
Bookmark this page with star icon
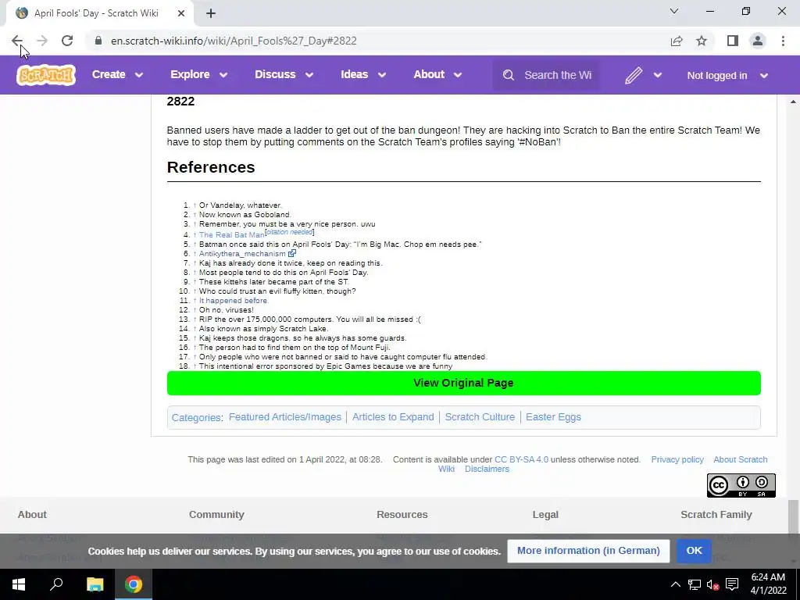702,41
